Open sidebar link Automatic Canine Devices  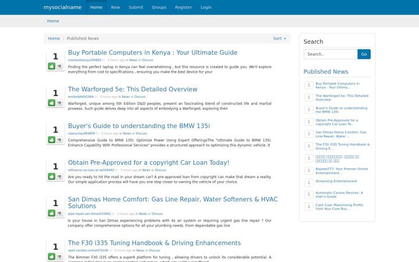(x=339, y=194)
